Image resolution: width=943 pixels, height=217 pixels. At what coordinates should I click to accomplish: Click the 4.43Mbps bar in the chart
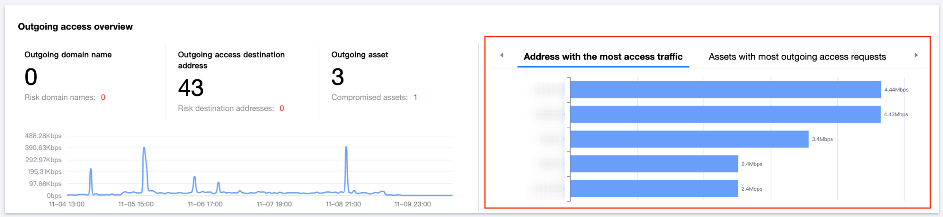(725, 114)
